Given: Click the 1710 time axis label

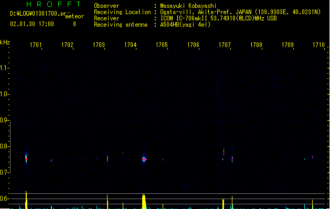Looking at the screenshot, I should coord(318,45).
